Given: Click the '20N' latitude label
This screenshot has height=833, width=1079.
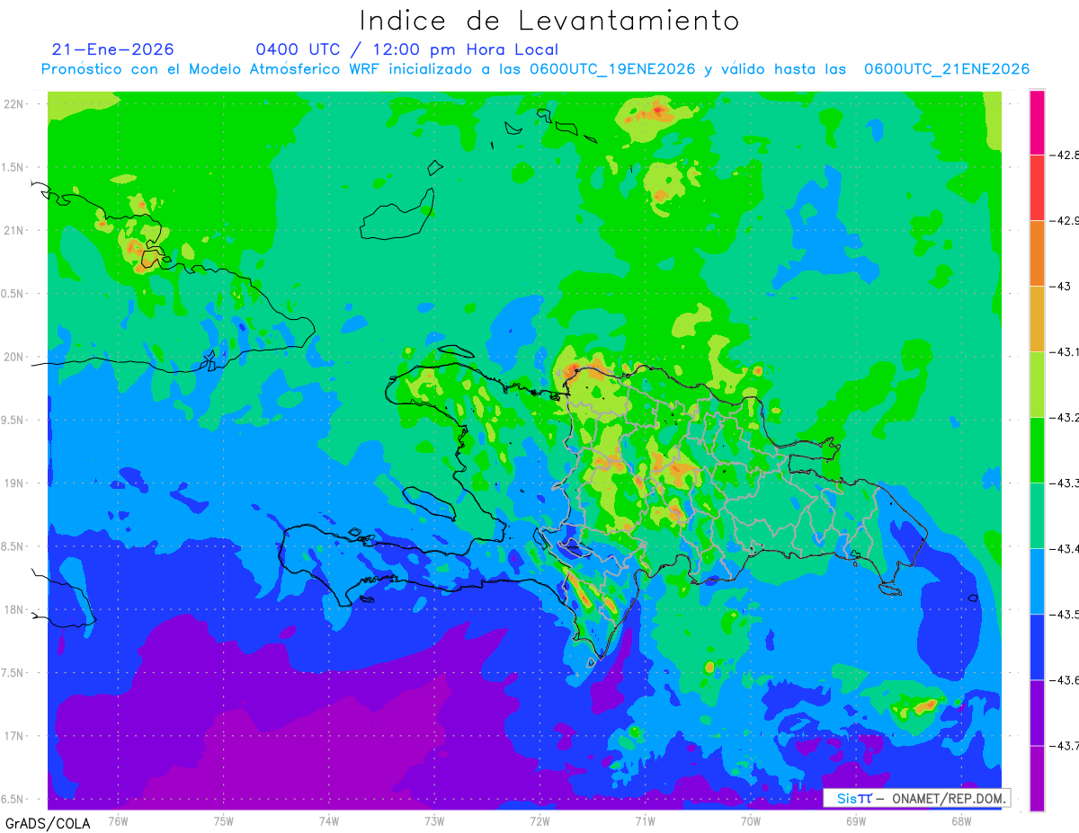Looking at the screenshot, I should [15, 357].
